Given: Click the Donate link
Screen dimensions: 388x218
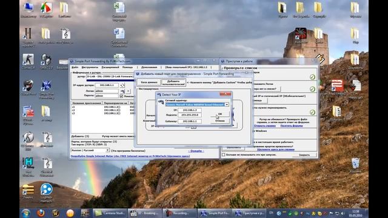Looking at the screenshot, I should click(196, 151).
